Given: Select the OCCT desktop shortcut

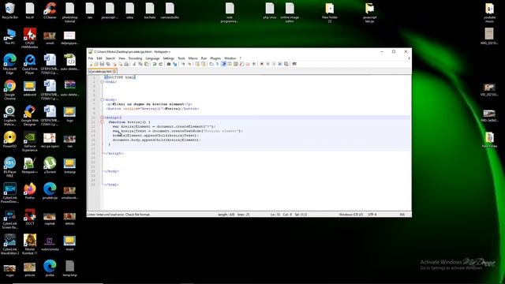Looking at the screenshot, I should coord(30,217).
